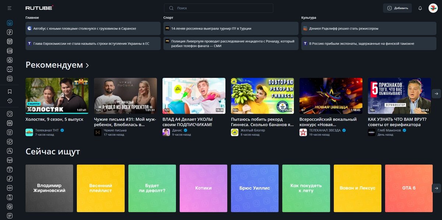Select the Весенний плейлист tile

click(101, 188)
